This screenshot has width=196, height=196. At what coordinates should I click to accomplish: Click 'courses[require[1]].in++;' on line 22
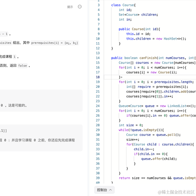[x=150, y=96]
